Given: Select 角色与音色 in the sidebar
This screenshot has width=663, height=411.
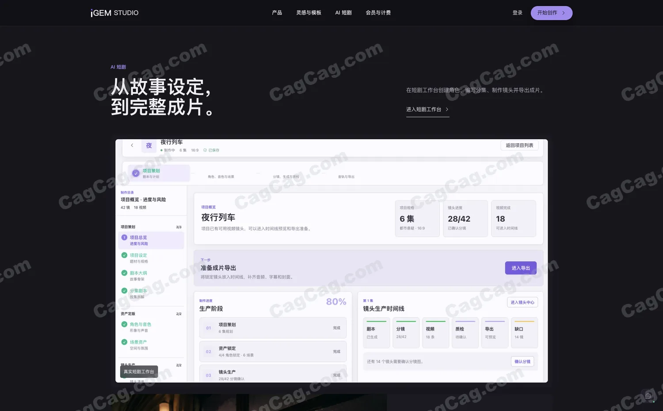Looking at the screenshot, I should click(x=151, y=327).
